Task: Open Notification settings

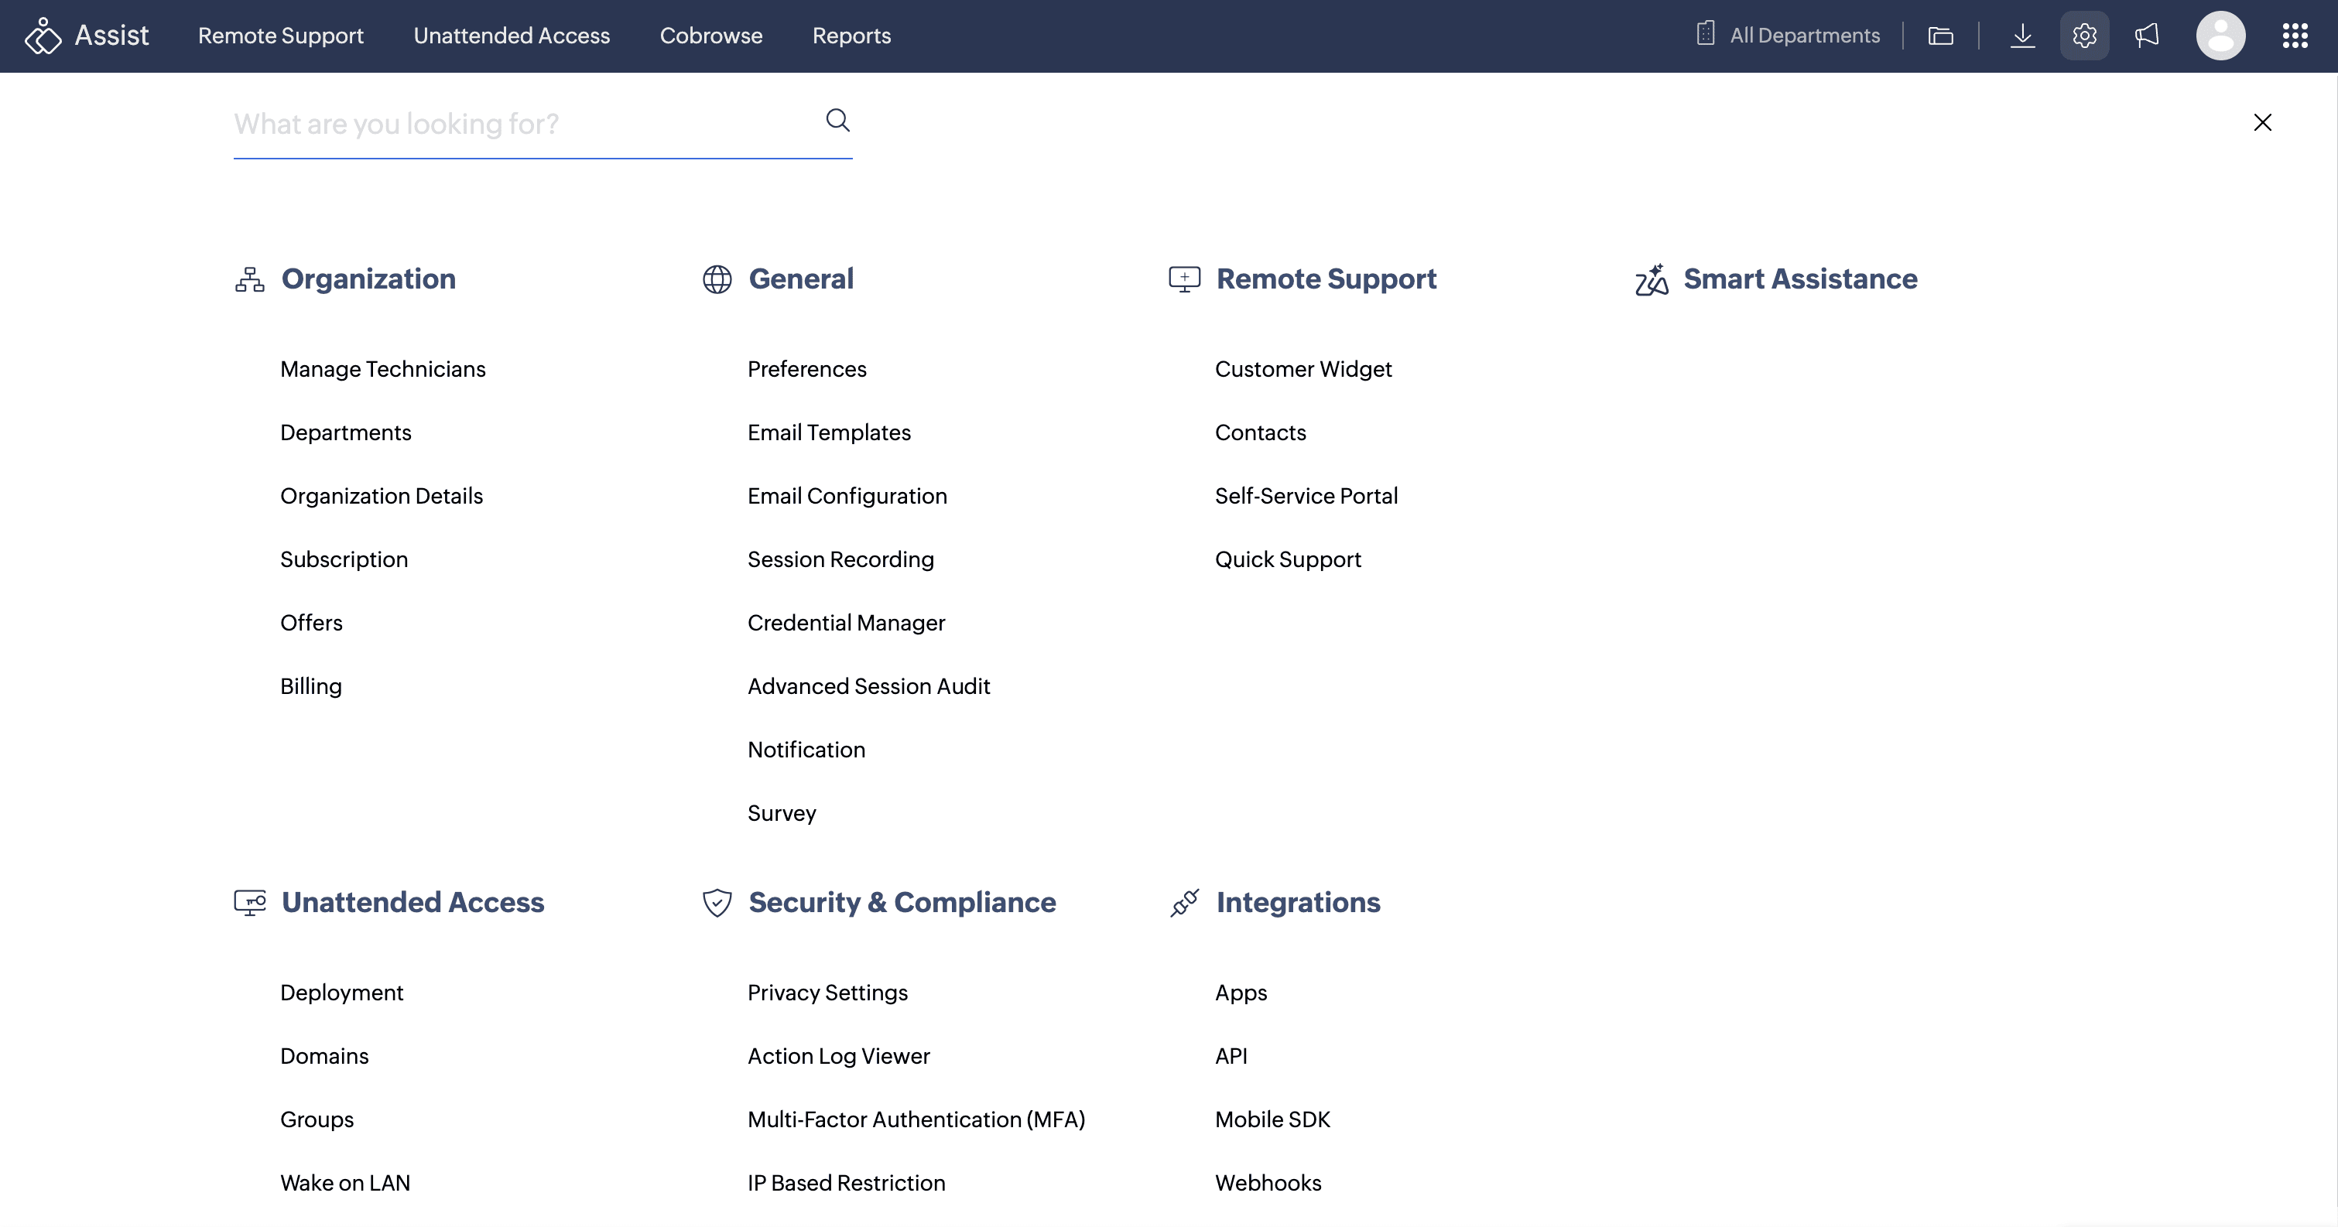Action: (807, 750)
